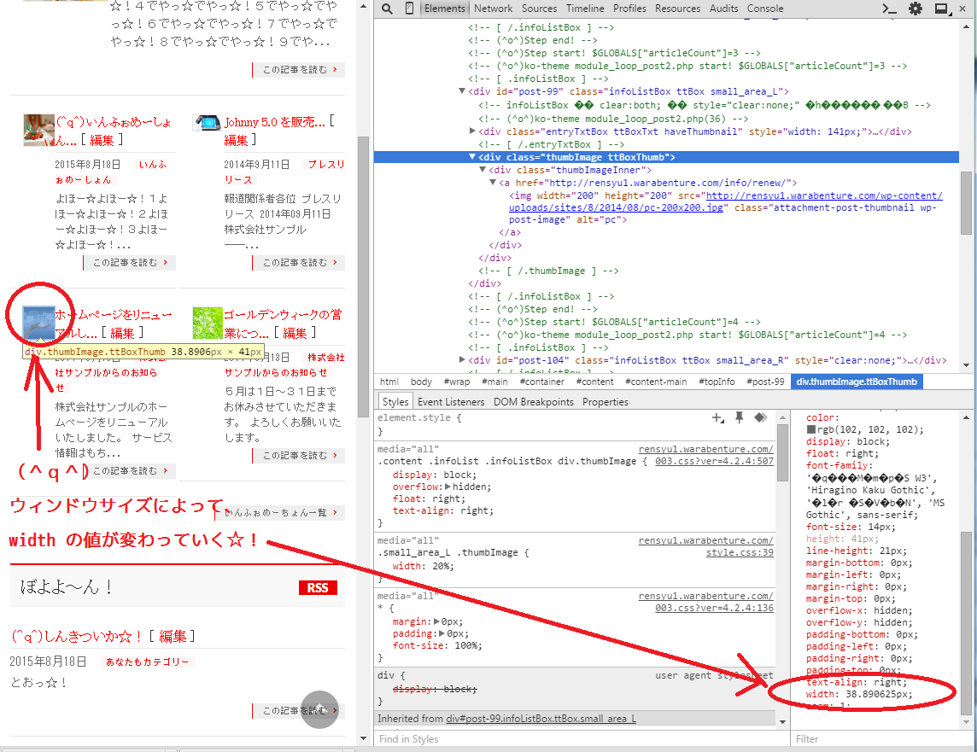Click the pc-200x200.jpg image src link
Viewport: 977px width, 752px height.
coord(725,201)
